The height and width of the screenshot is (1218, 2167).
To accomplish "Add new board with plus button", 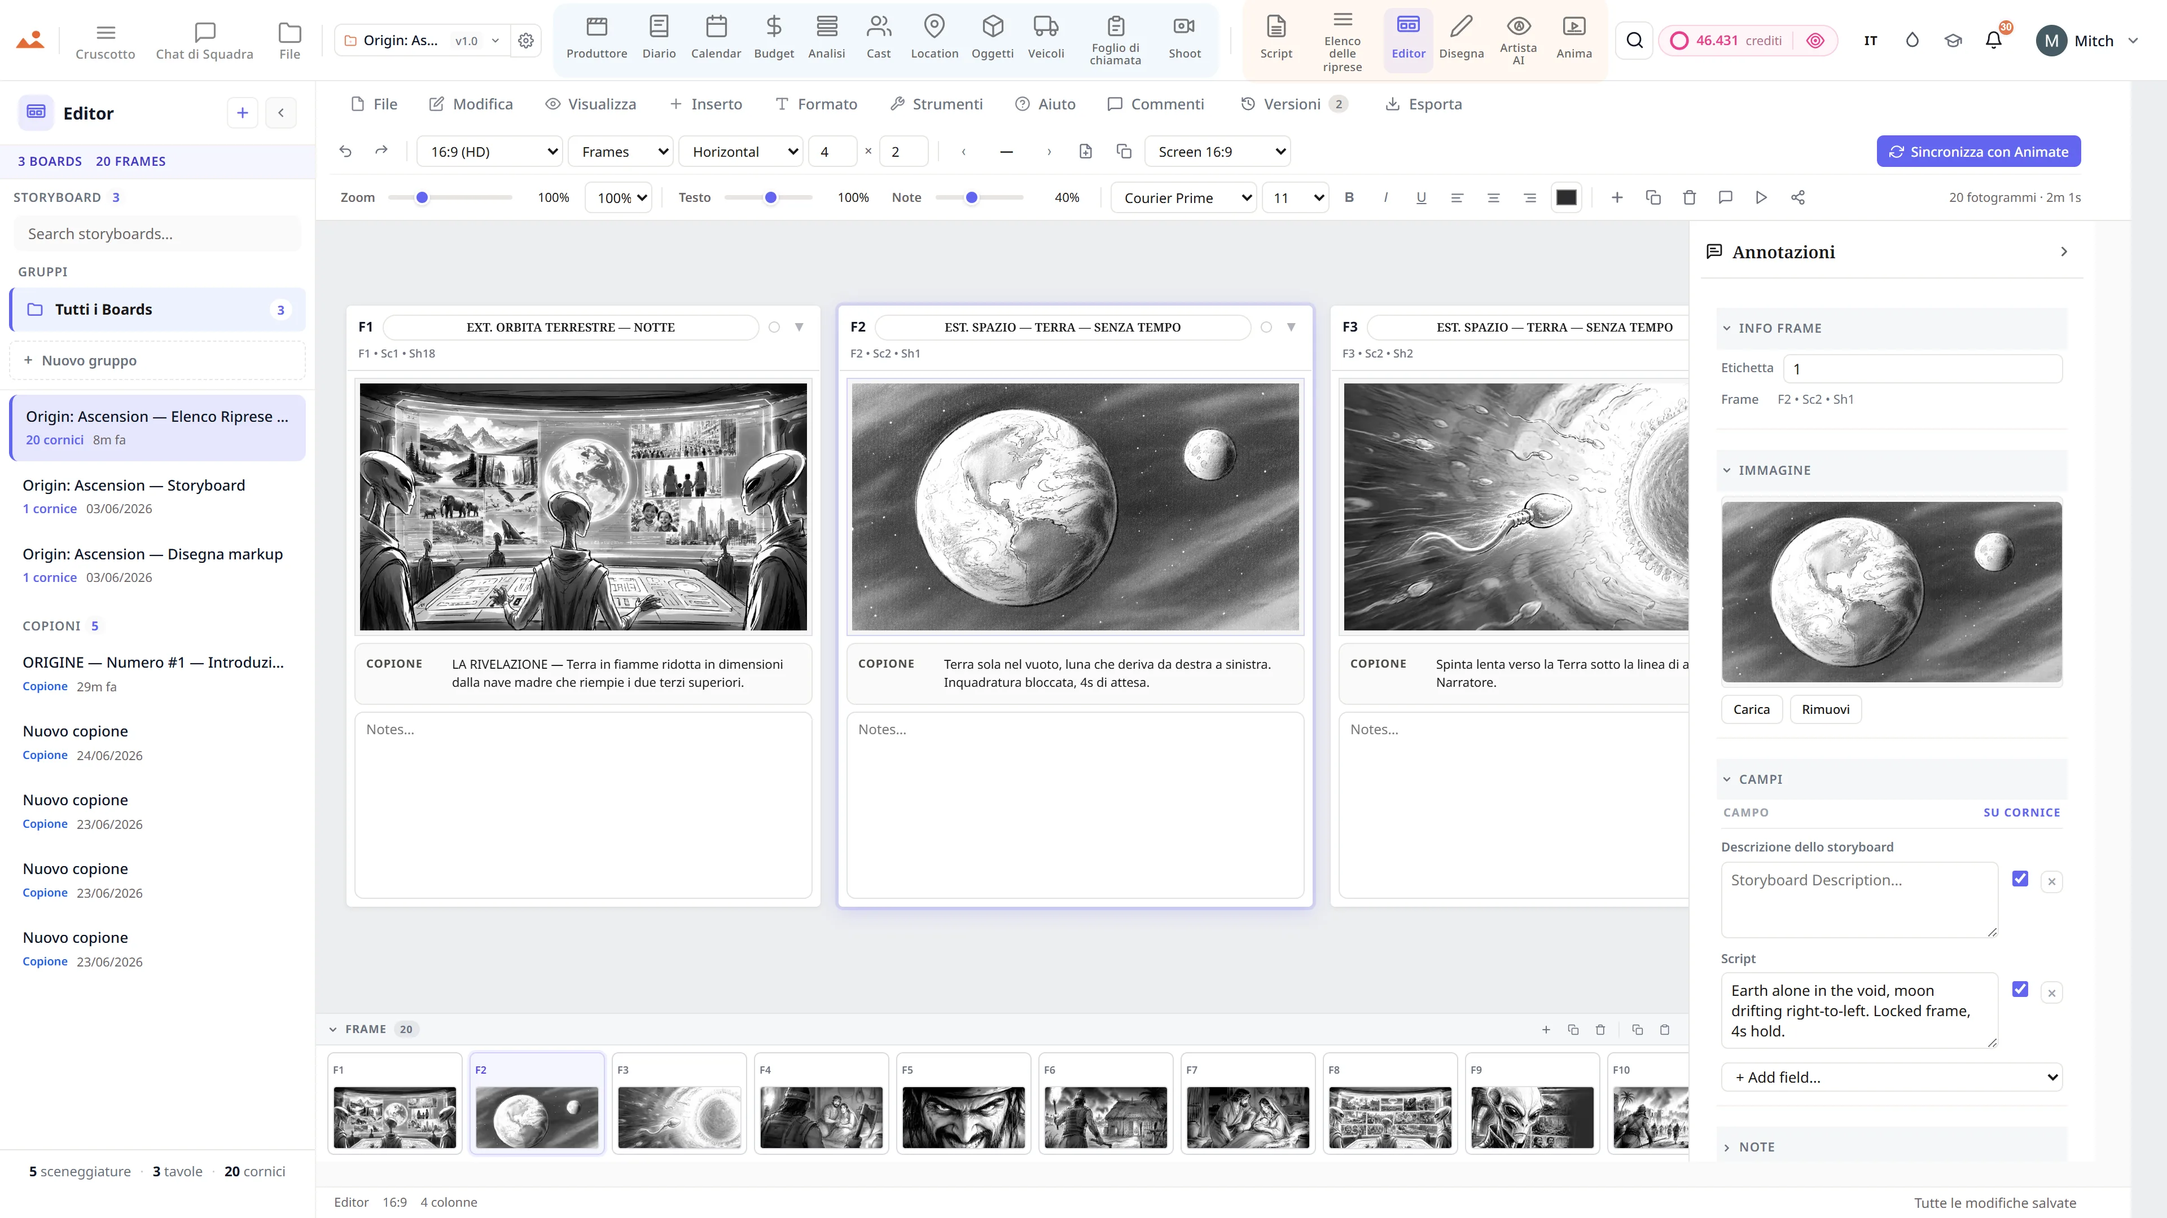I will click(x=242, y=113).
